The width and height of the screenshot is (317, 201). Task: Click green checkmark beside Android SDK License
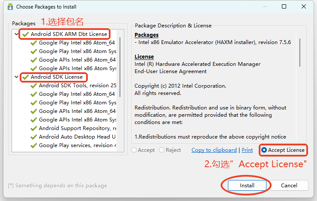(26, 77)
